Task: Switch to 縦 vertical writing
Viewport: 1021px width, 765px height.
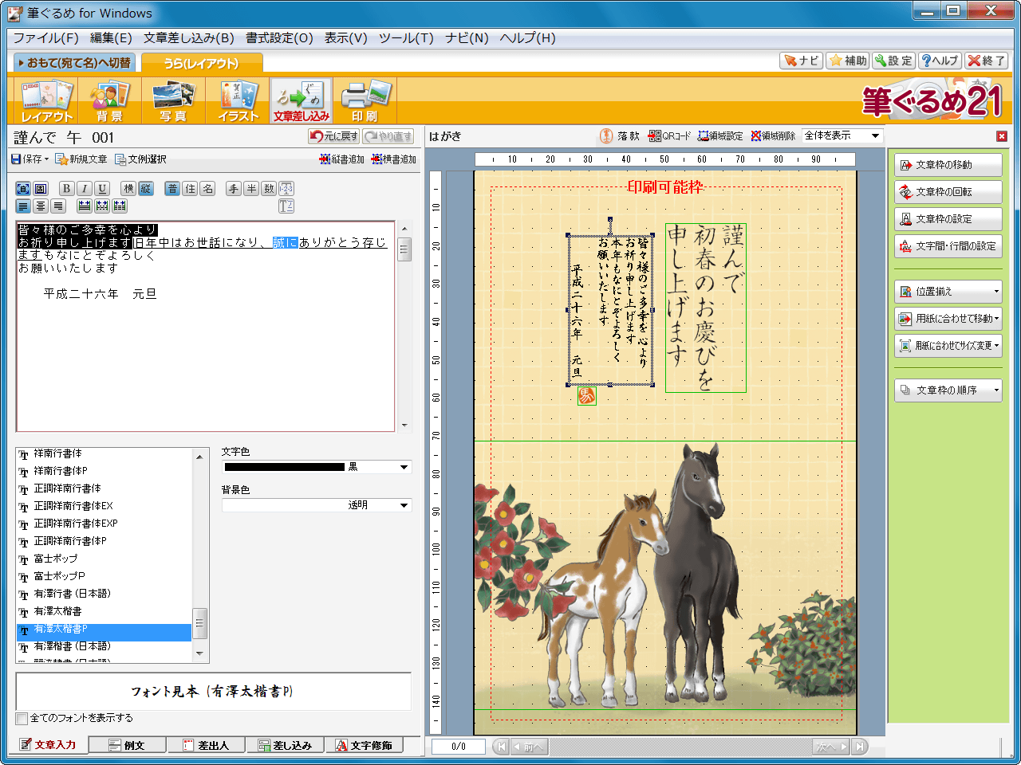Action: [146, 189]
